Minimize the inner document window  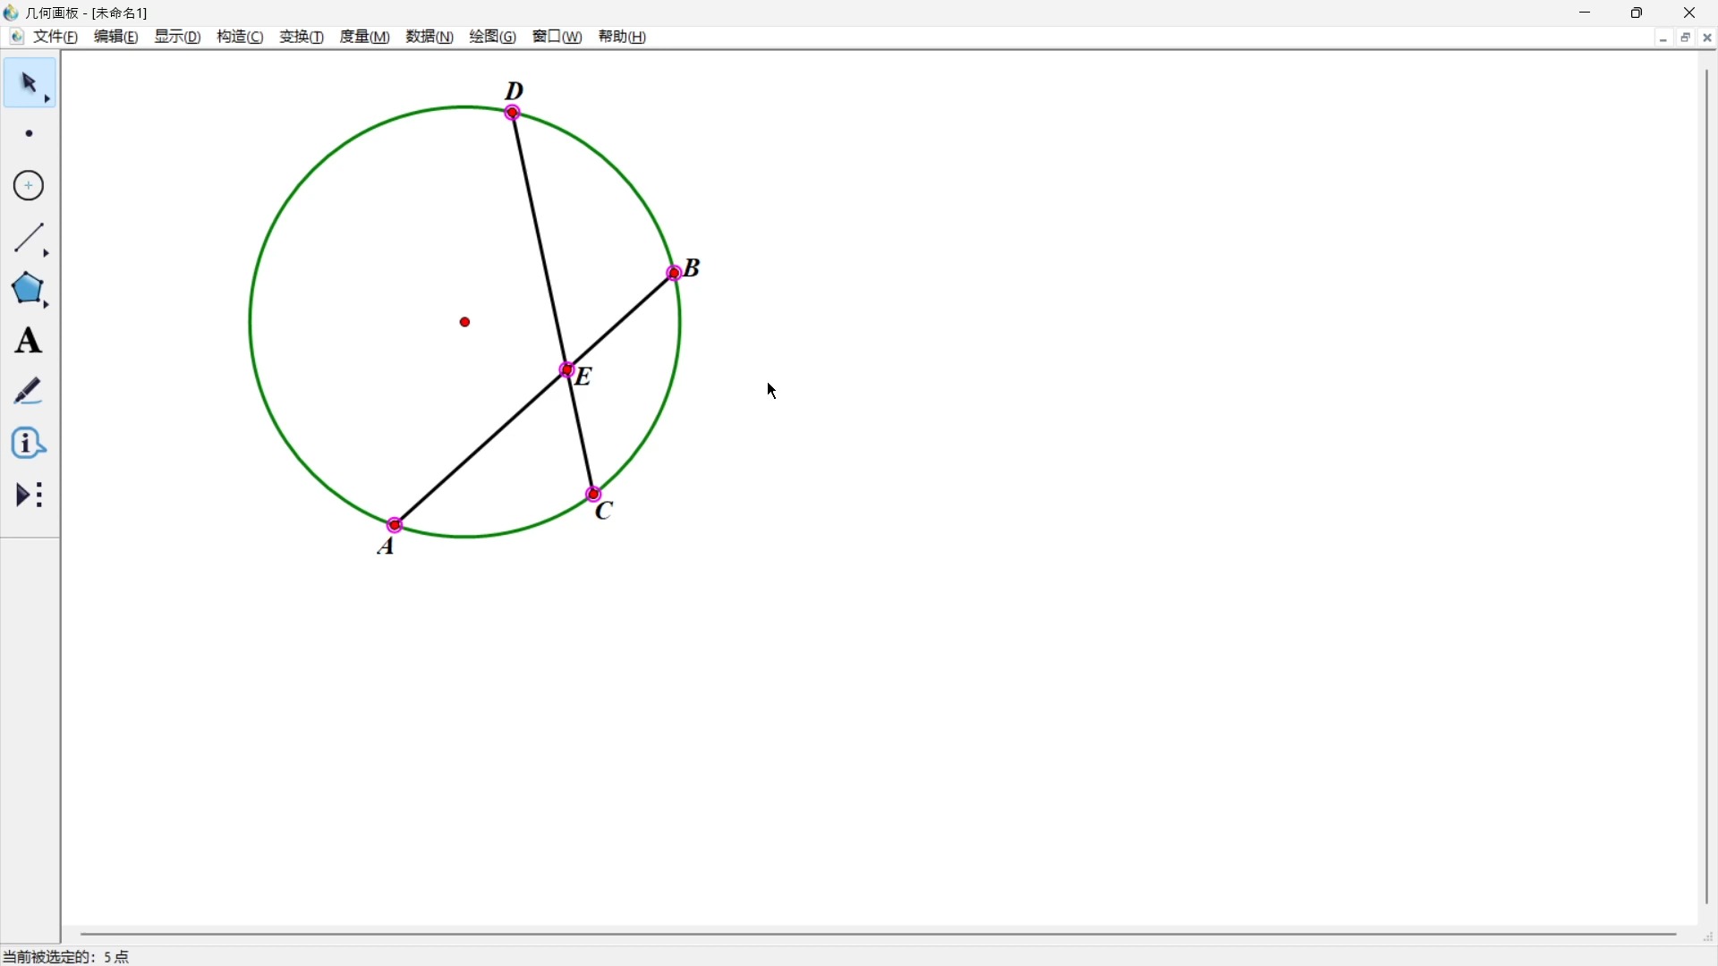click(x=1663, y=38)
